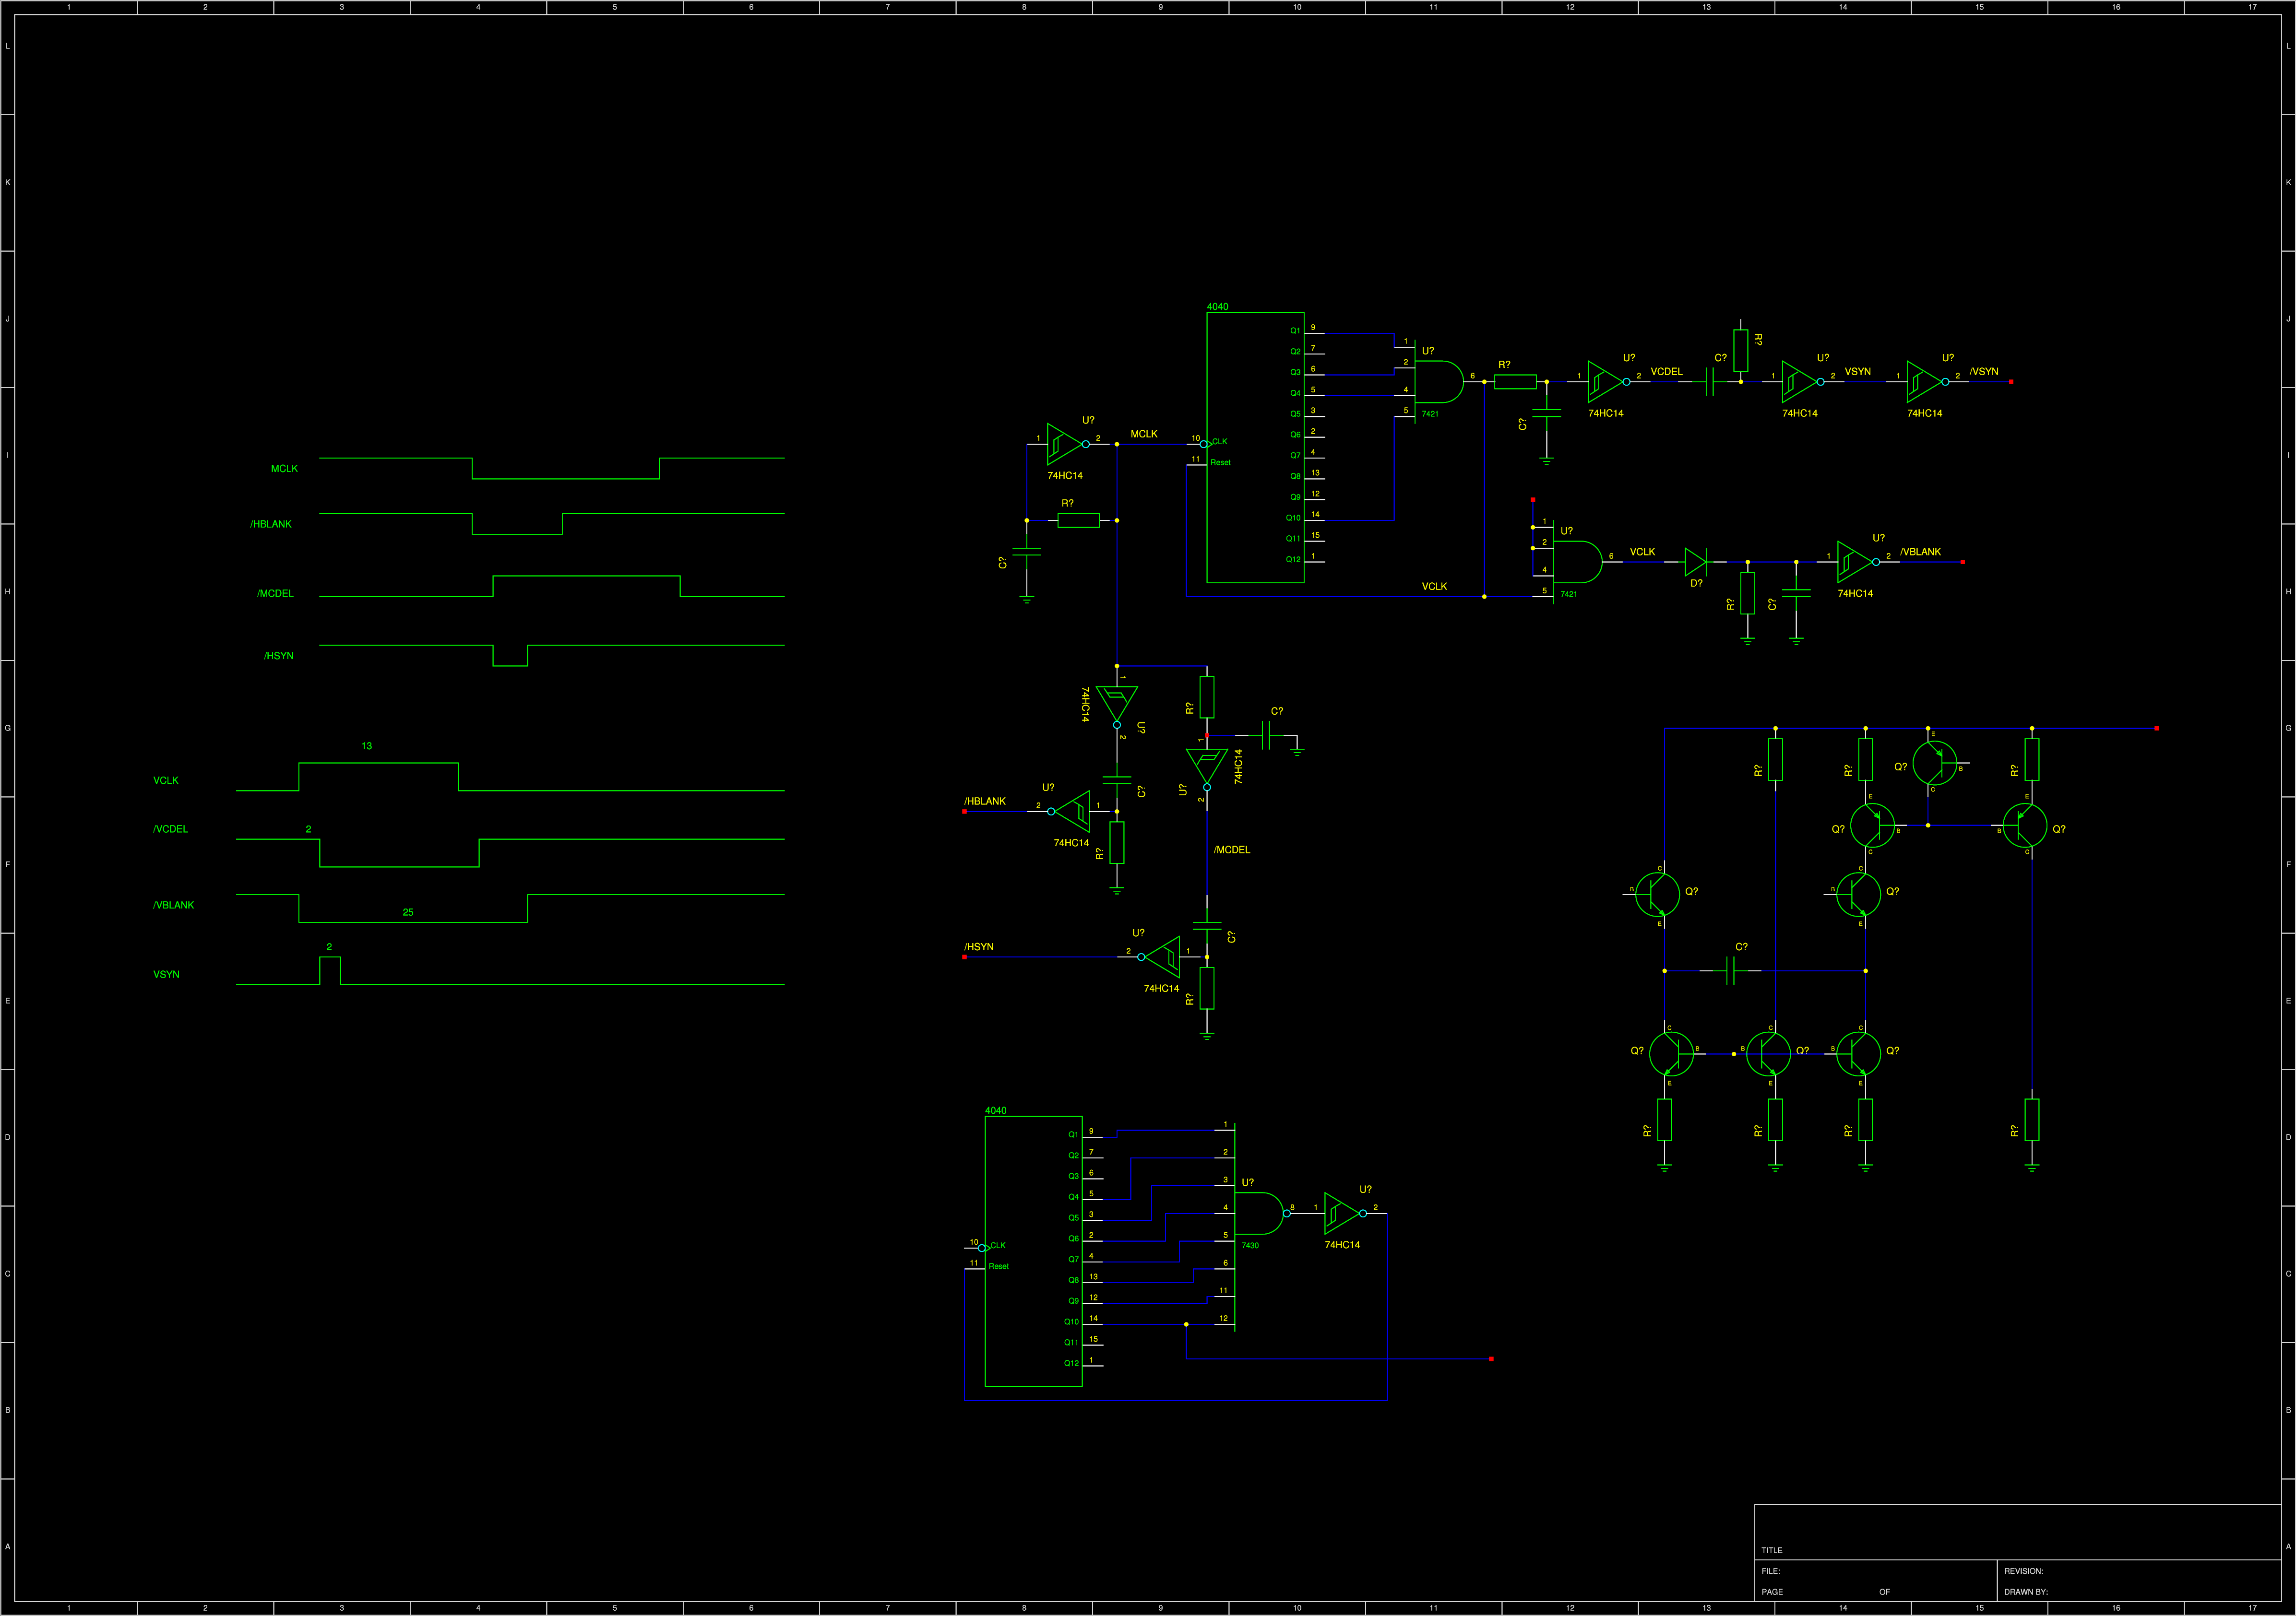Select the number 25 on /VBLANK waveform
2296x1616 pixels.
click(x=408, y=912)
